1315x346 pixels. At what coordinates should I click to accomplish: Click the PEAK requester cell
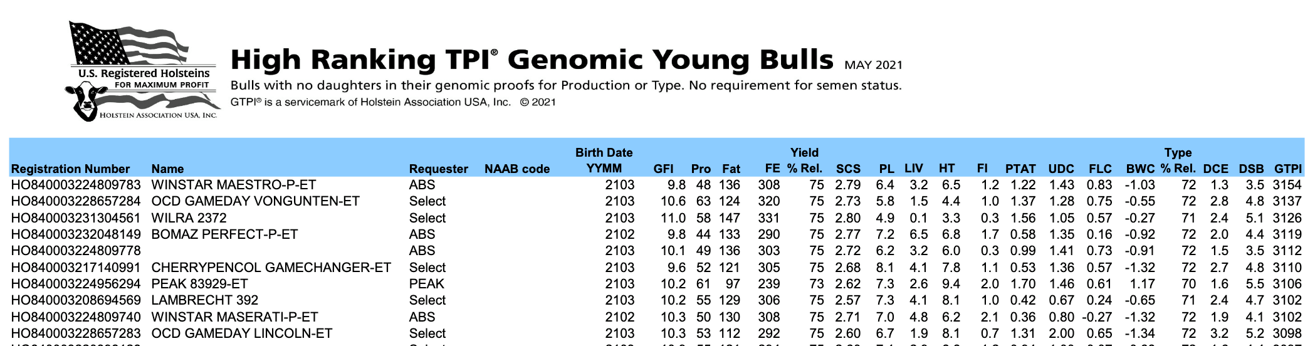[426, 284]
